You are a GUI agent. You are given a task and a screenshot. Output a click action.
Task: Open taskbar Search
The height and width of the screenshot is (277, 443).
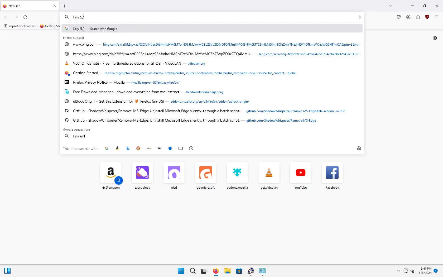[193, 271]
